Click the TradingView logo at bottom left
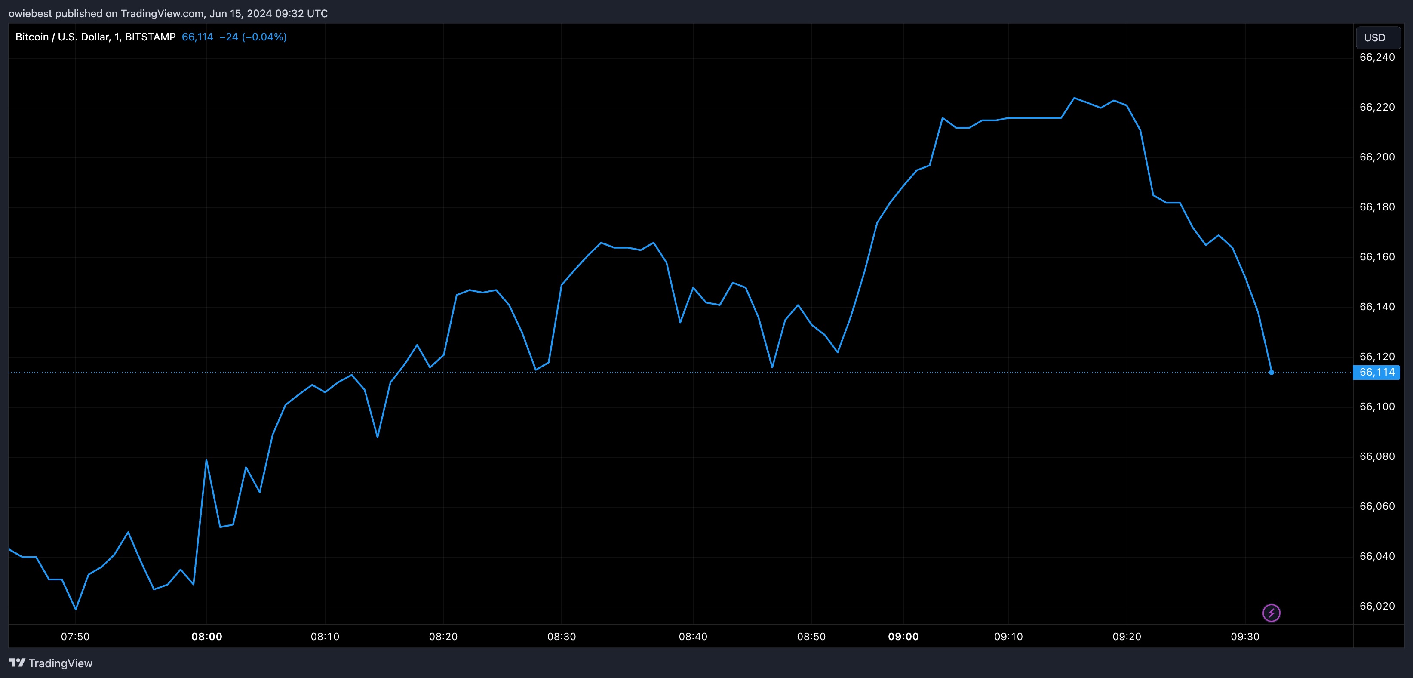 pos(50,663)
